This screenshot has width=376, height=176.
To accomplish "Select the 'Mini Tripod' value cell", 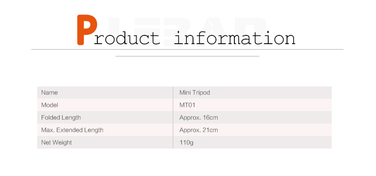I will [194, 92].
